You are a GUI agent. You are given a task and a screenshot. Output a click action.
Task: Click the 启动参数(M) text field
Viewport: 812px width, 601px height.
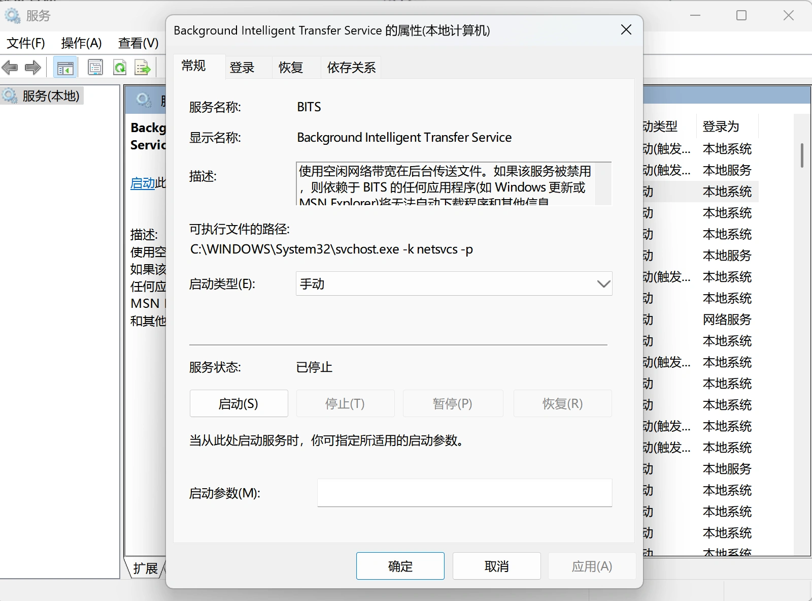pos(464,493)
